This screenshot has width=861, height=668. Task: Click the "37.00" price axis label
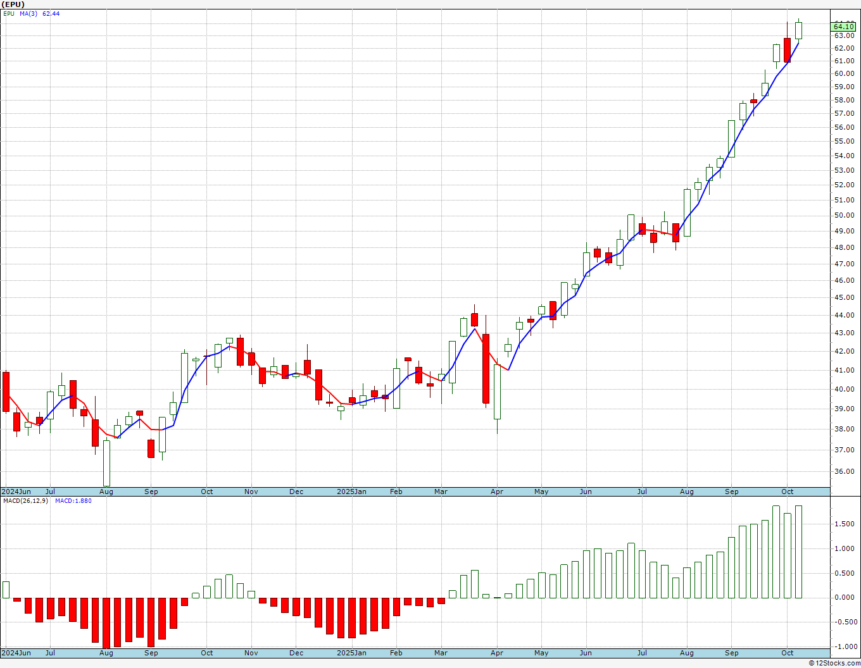[x=844, y=450]
